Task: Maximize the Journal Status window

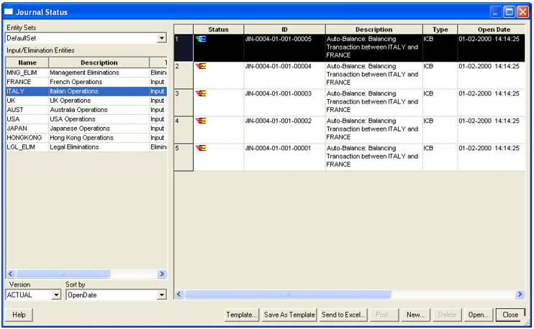Action: 509,12
